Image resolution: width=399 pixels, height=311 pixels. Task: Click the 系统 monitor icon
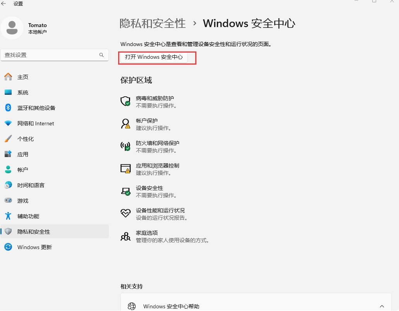tap(8, 92)
